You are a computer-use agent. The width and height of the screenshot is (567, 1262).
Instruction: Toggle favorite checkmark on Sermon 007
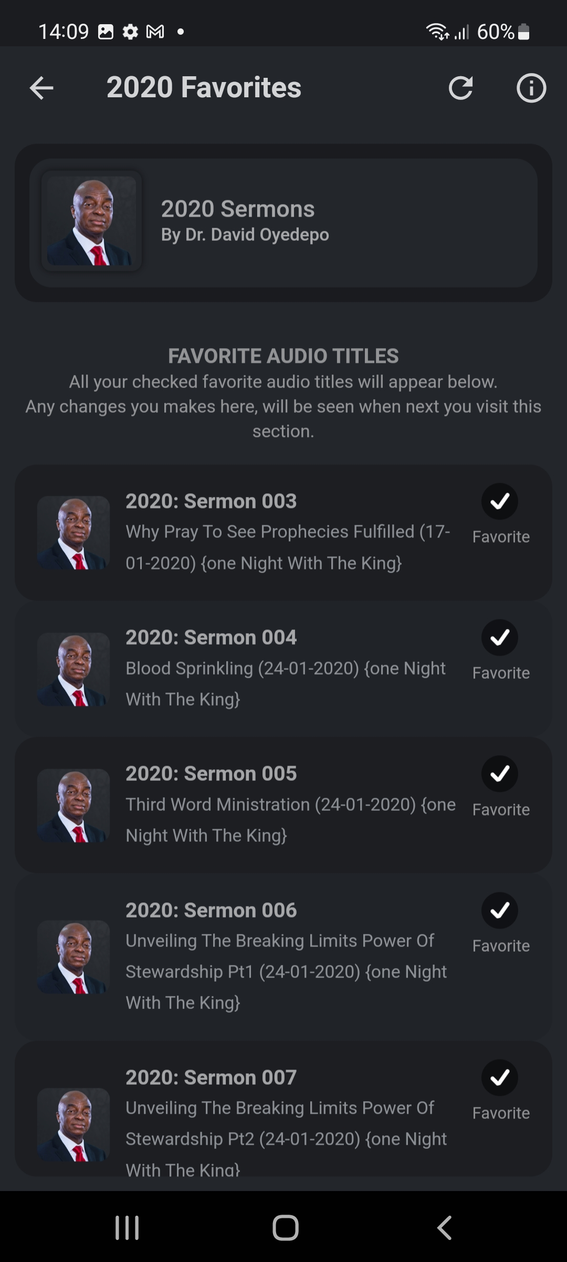pyautogui.click(x=499, y=1077)
